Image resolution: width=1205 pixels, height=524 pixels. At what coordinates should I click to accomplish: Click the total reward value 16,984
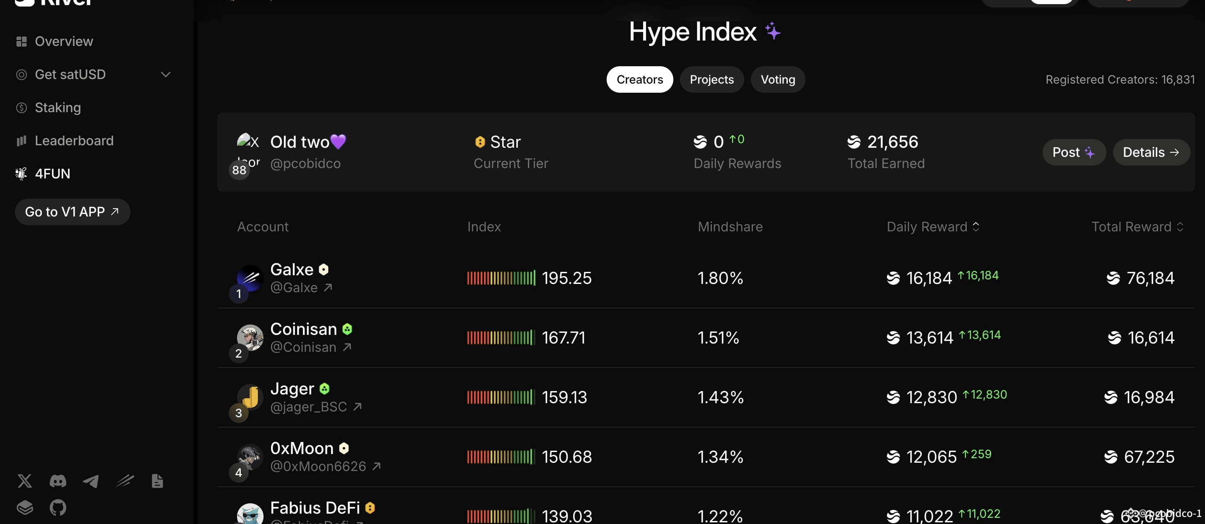coord(1149,397)
